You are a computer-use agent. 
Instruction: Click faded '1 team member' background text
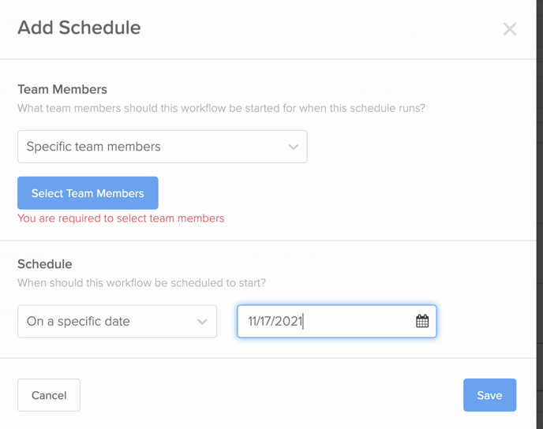tap(277, 254)
